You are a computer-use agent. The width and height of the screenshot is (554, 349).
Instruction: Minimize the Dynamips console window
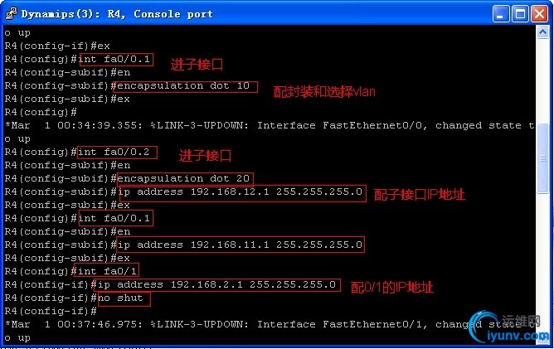tap(501, 13)
